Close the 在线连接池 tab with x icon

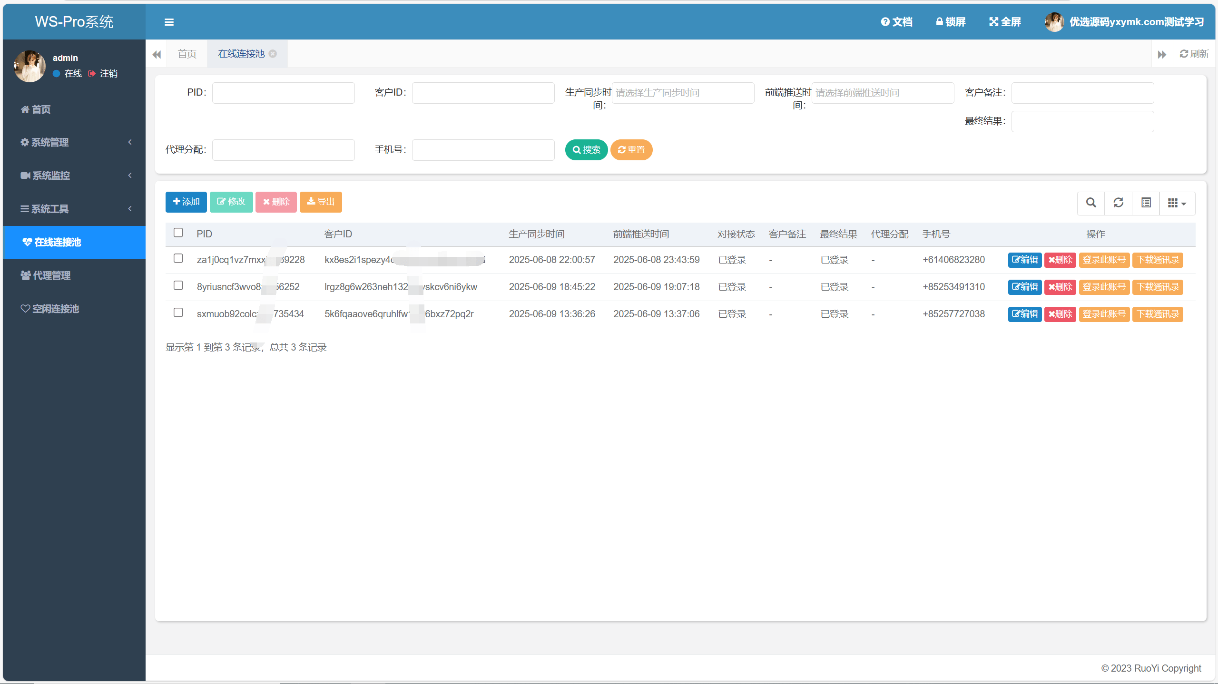273,54
